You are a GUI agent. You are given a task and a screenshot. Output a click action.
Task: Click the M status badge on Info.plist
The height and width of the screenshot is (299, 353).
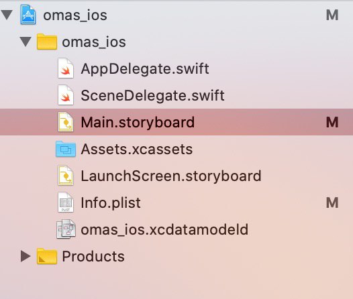[x=332, y=202]
